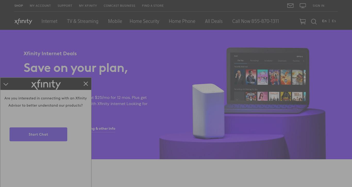This screenshot has width=352, height=187.
Task: Click Find a Store
Action: pyautogui.click(x=153, y=6)
